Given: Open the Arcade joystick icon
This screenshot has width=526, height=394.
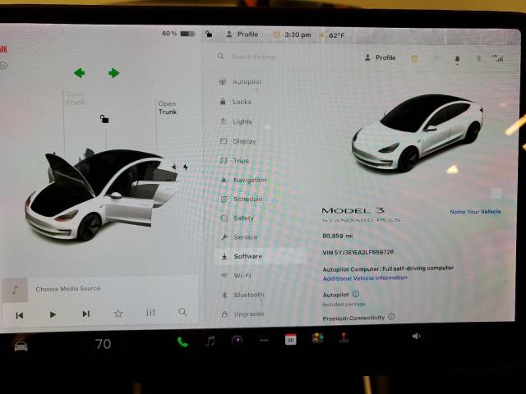Looking at the screenshot, I should [x=344, y=337].
